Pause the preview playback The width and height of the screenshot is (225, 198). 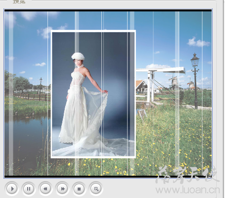[29, 189]
